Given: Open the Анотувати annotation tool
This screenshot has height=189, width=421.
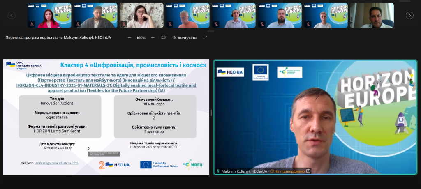Looking at the screenshot, I should tap(184, 37).
